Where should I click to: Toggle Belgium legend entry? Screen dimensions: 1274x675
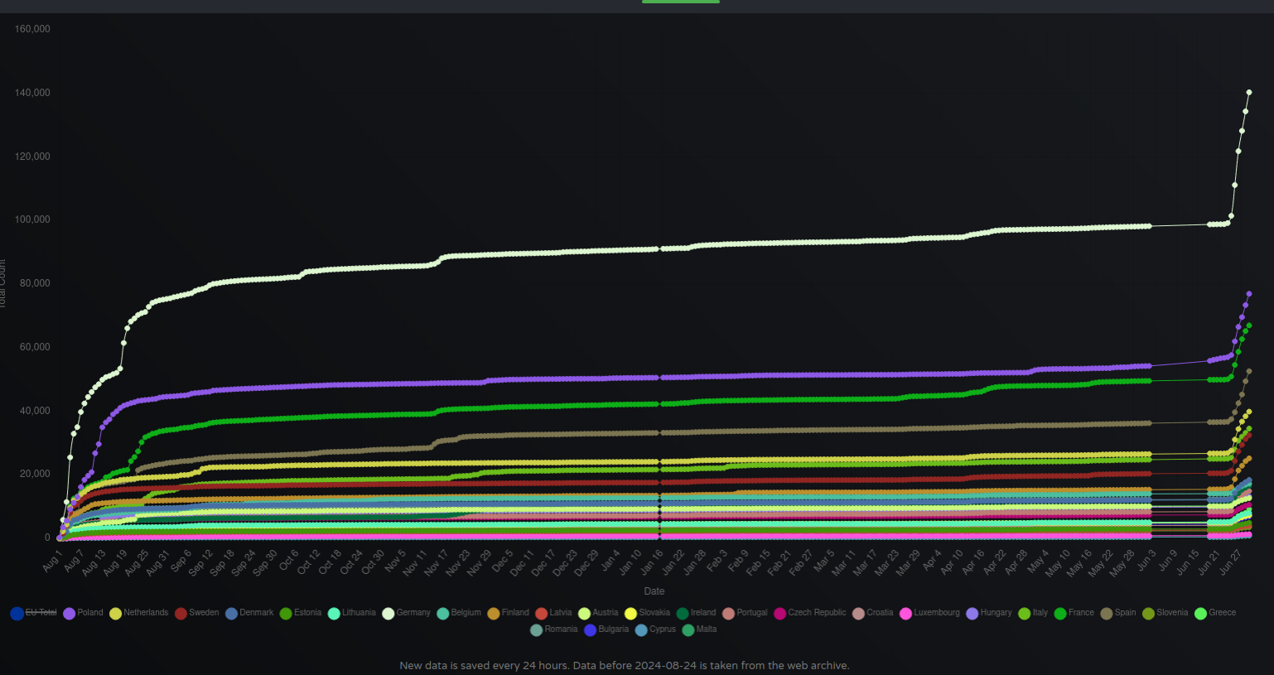[458, 613]
